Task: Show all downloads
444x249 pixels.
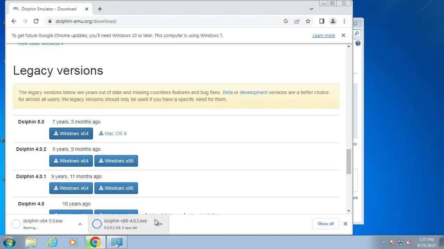Action: (326, 224)
